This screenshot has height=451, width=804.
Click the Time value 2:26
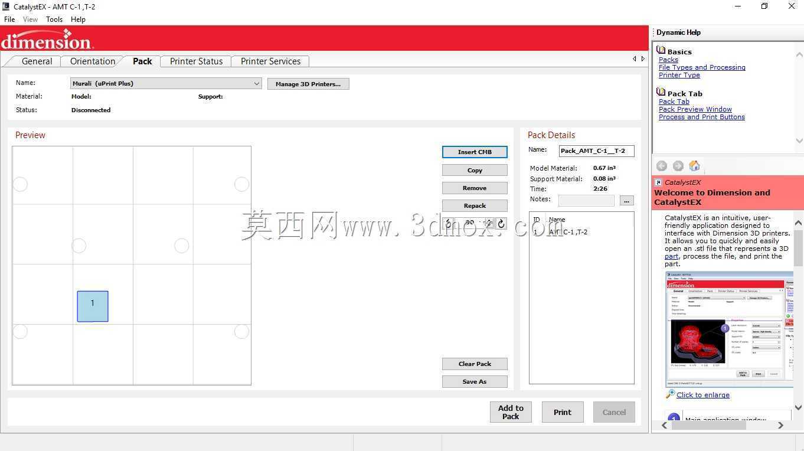click(x=600, y=189)
